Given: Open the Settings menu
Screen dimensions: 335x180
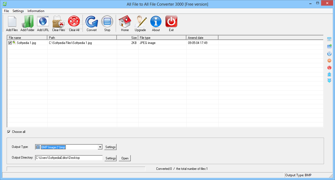Looking at the screenshot, I should pyautogui.click(x=18, y=11).
